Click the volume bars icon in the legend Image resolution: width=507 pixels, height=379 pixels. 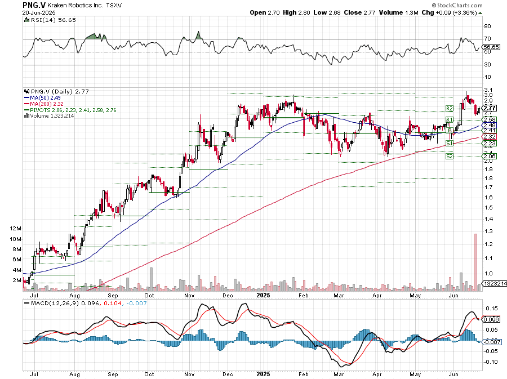[x=27, y=116]
